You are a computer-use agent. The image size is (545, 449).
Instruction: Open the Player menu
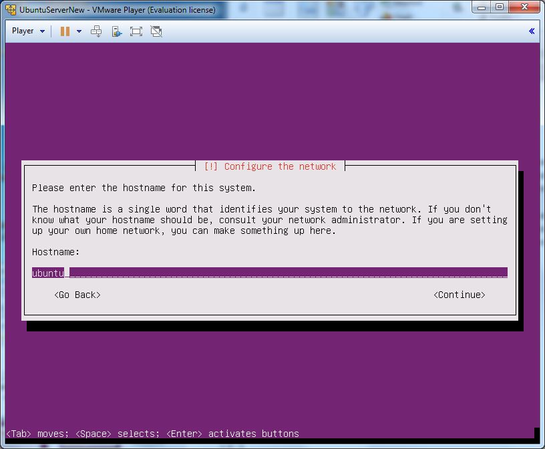(x=28, y=31)
